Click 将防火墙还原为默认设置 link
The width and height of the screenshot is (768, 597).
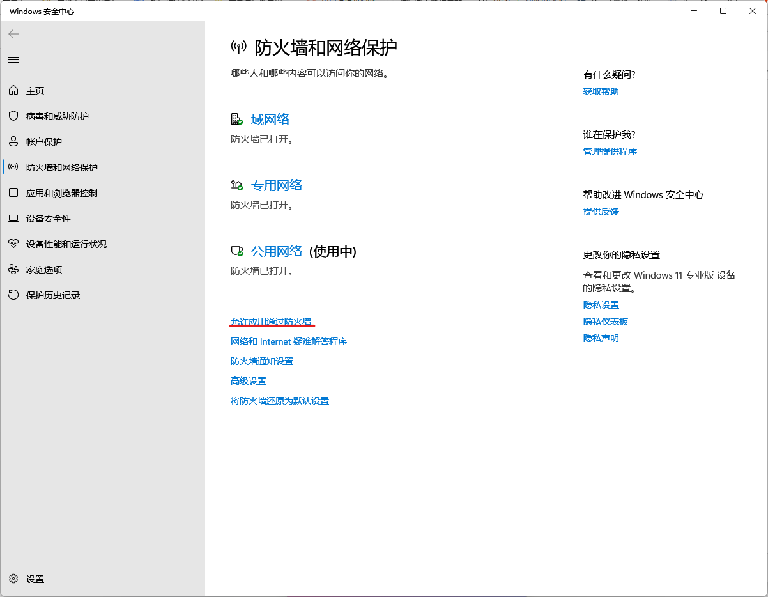[280, 401]
